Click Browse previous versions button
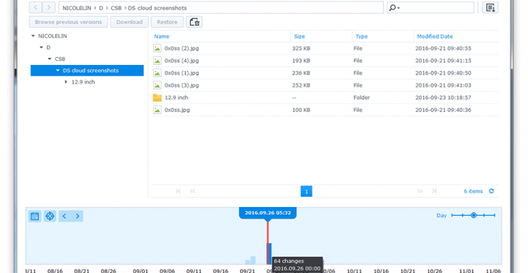 point(69,22)
